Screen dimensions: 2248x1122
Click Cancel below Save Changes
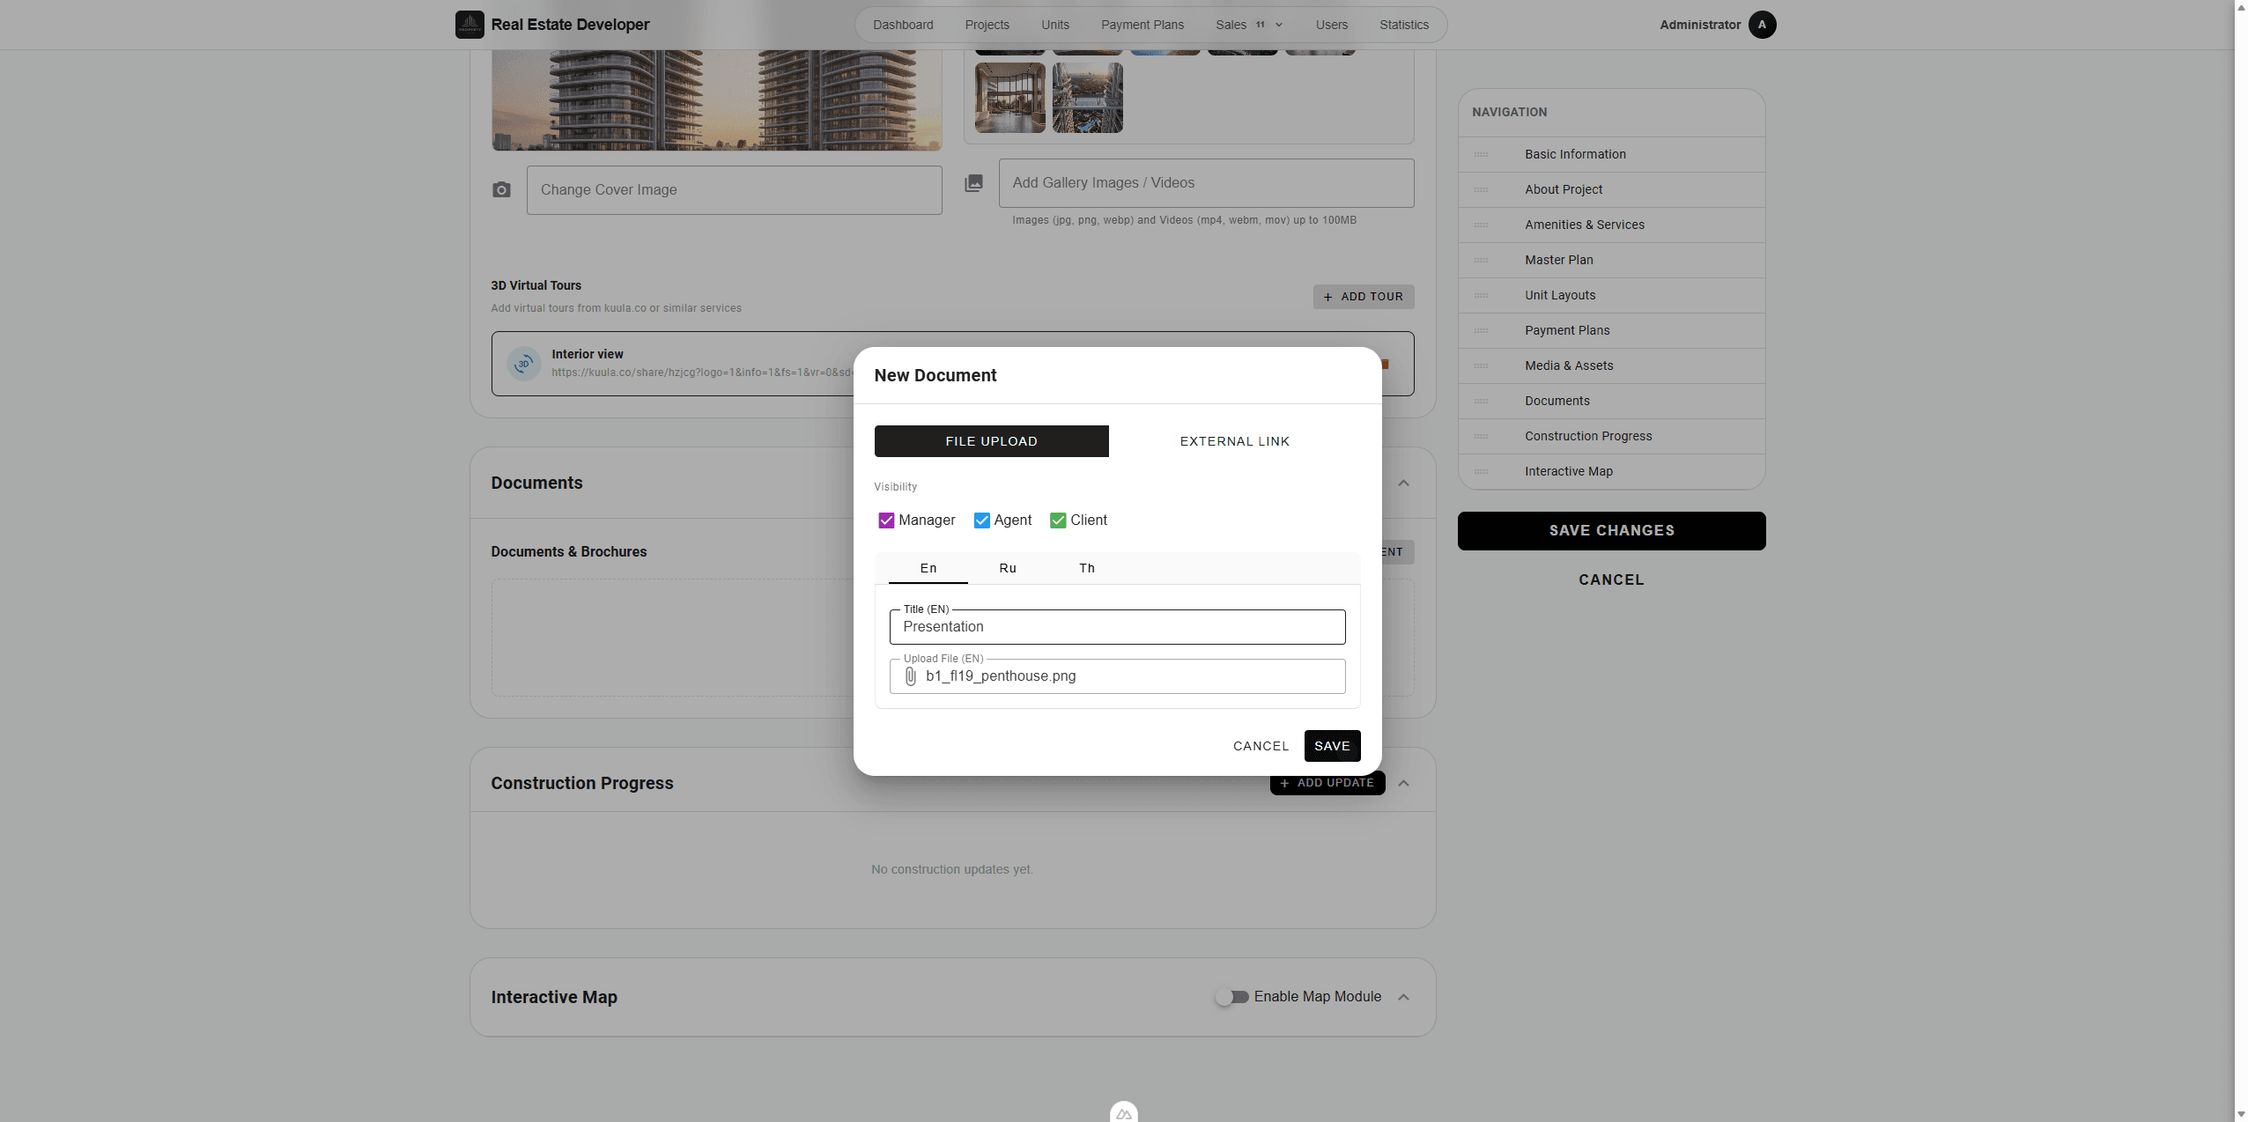coord(1611,579)
